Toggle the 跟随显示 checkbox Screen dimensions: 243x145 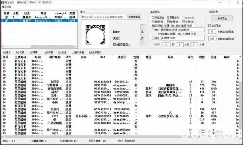click(x=173, y=17)
